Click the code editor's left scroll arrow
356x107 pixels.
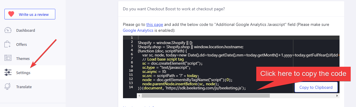click(139, 96)
